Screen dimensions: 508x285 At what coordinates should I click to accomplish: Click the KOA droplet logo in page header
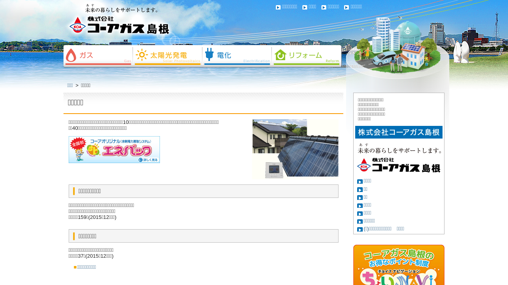(77, 26)
